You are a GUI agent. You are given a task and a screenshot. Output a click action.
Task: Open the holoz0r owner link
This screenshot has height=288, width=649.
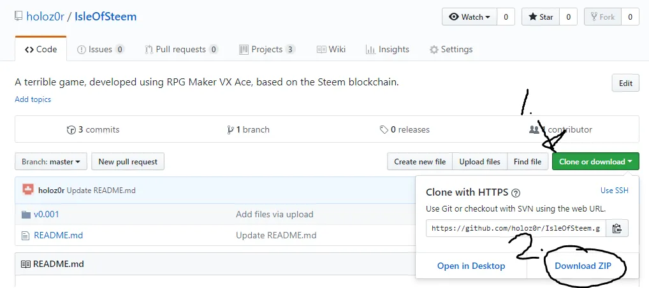pos(45,17)
